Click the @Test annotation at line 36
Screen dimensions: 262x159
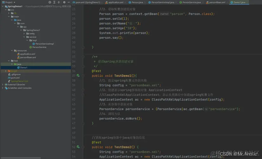(97, 71)
